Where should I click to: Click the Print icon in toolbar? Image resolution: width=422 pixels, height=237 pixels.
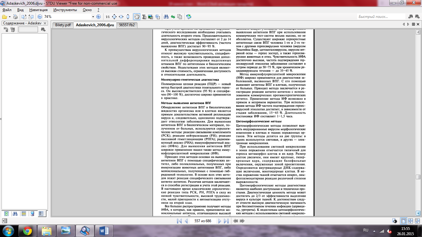[x=15, y=17]
